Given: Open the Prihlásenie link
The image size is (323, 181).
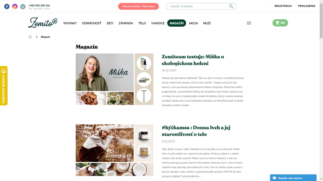Looking at the screenshot, I should click(307, 6).
